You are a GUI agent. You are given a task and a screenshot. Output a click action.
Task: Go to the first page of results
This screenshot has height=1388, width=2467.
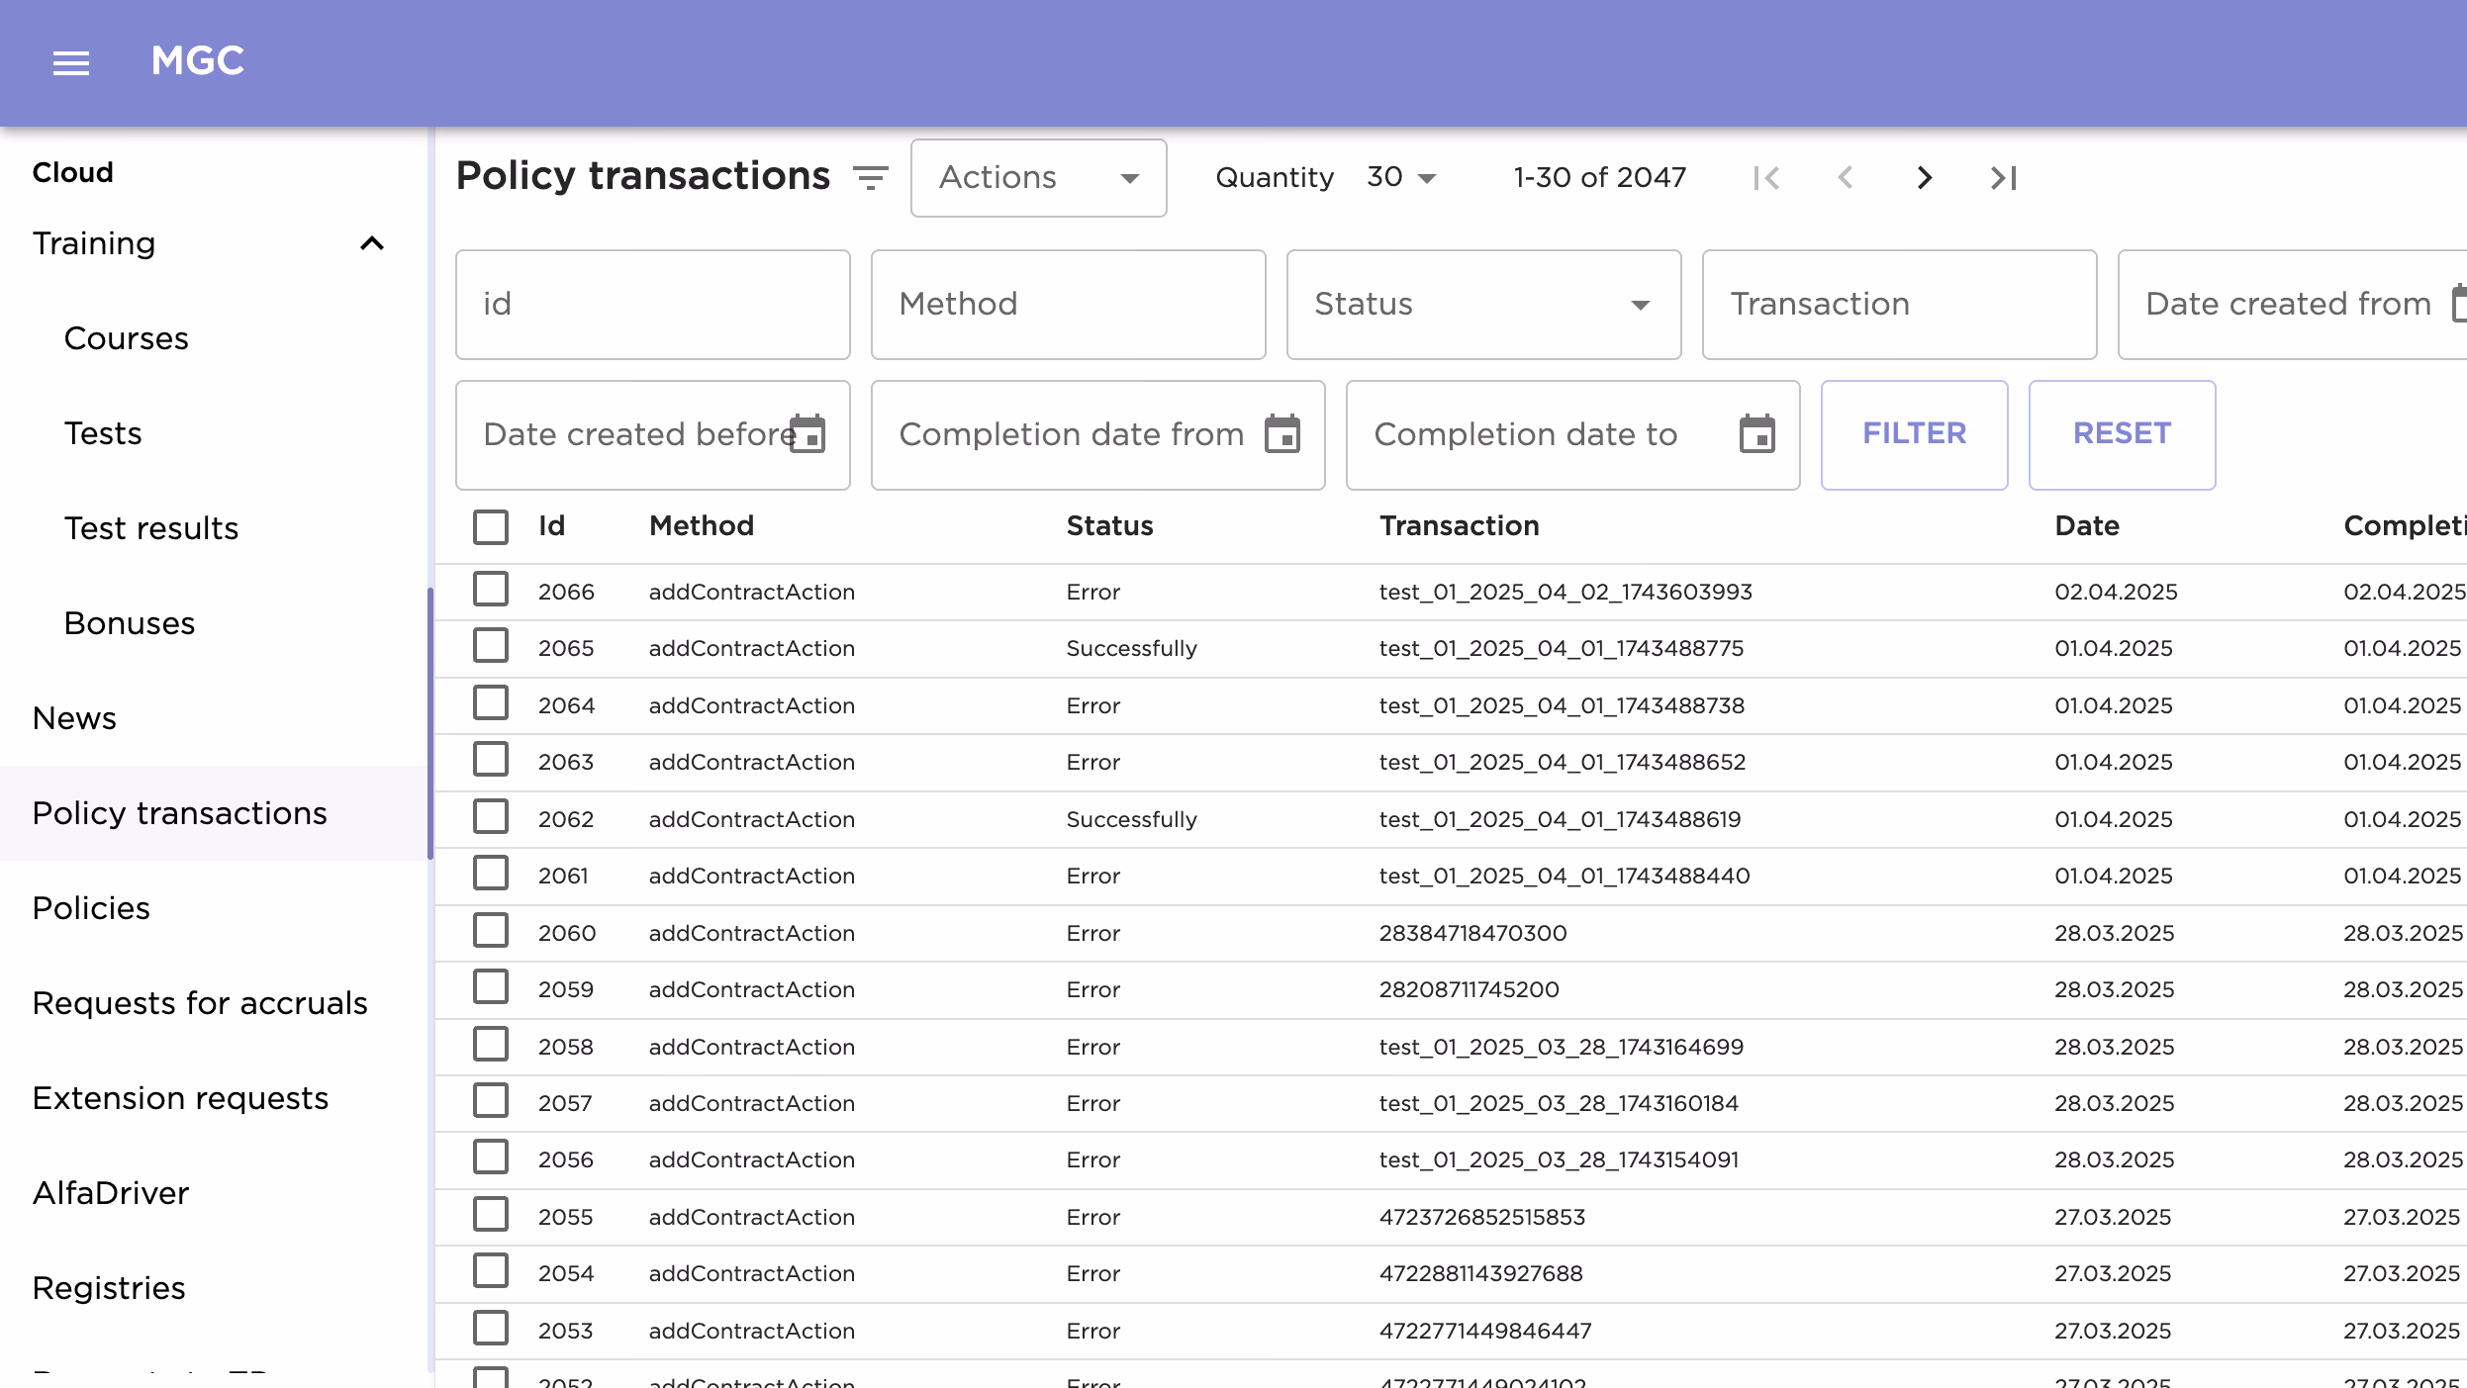pos(1766,178)
